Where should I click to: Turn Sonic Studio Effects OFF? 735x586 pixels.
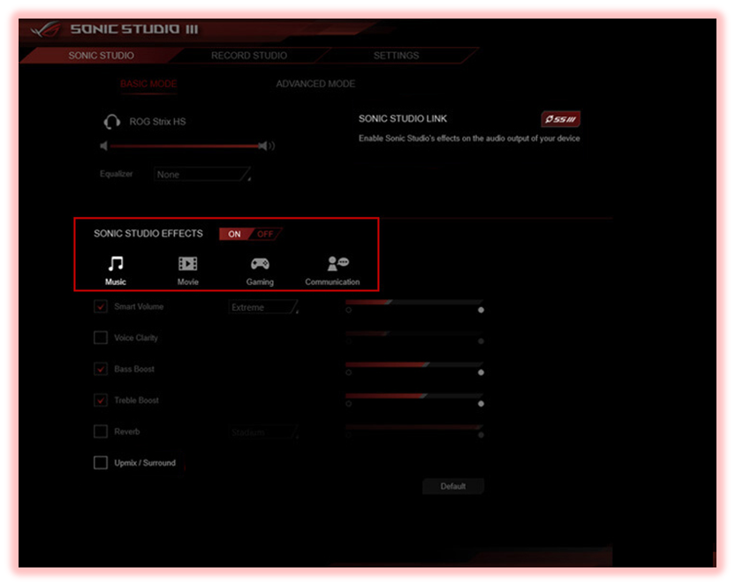[265, 234]
